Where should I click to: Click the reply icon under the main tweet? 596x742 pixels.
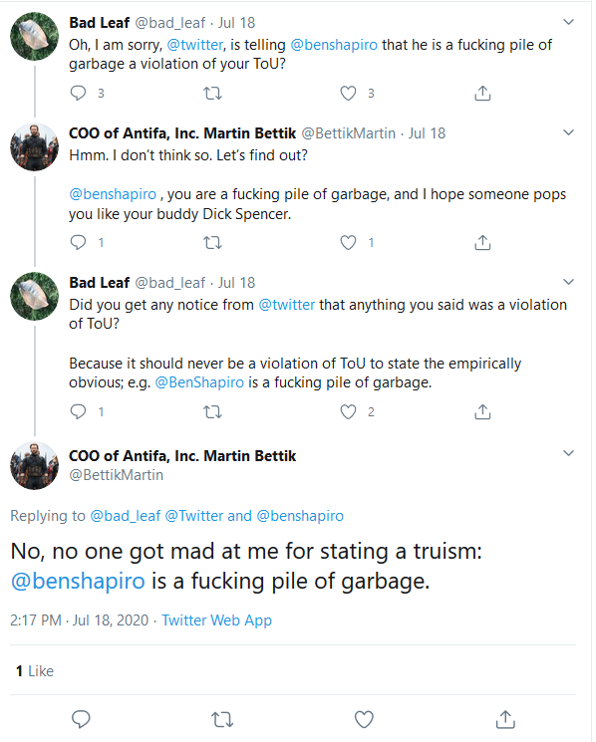(81, 719)
